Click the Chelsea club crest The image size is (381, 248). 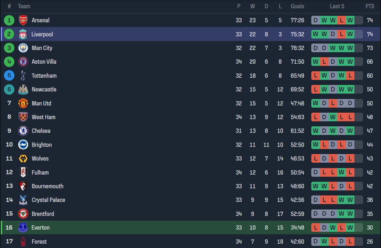23,131
